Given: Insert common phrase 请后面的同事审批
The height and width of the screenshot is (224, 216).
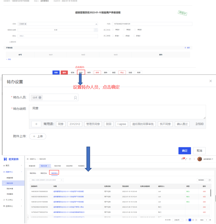Looking at the screenshot, I should pyautogui.click(x=143, y=124).
